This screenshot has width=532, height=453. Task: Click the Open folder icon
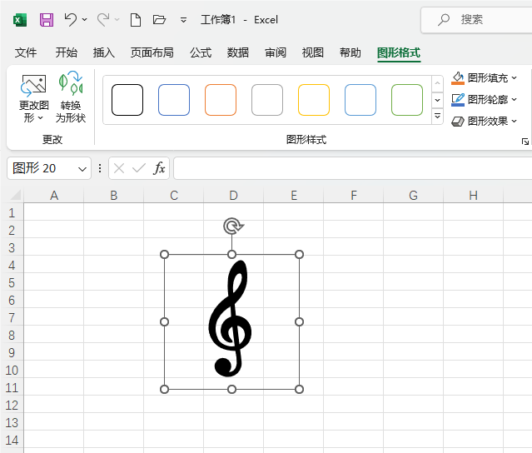coord(159,19)
